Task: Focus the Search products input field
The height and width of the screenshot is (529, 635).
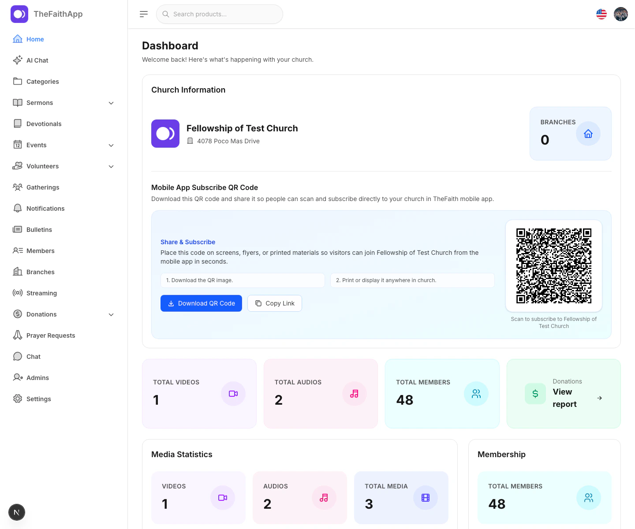Action: tap(220, 14)
